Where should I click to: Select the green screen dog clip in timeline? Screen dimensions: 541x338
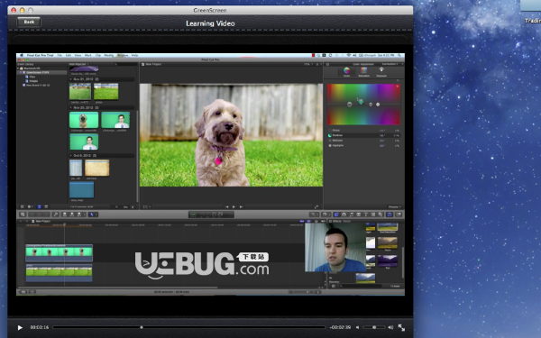[59, 252]
